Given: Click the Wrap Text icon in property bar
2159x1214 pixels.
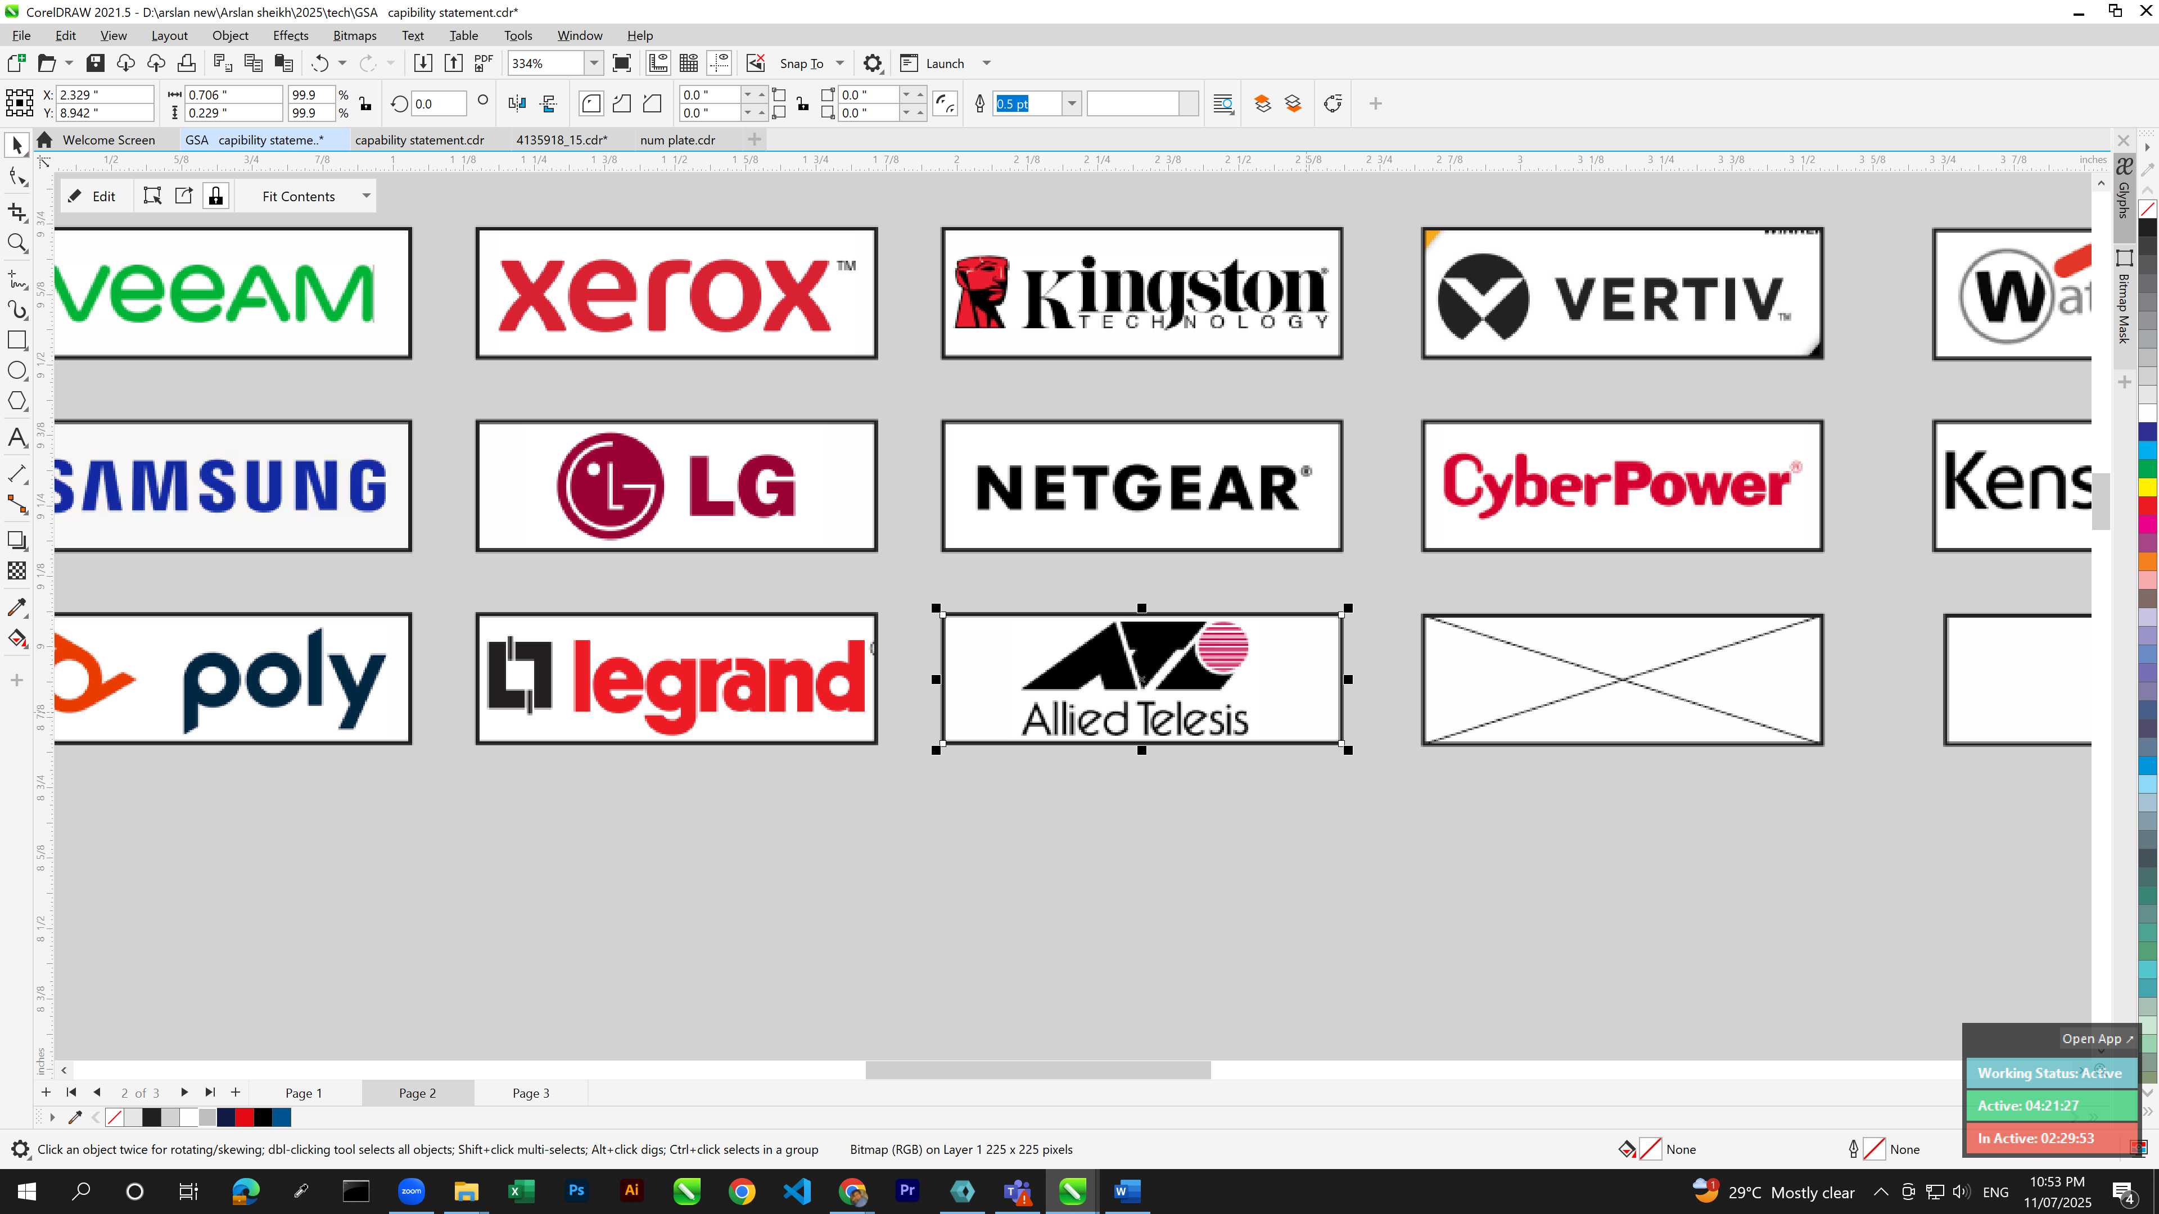Looking at the screenshot, I should coord(1223,104).
